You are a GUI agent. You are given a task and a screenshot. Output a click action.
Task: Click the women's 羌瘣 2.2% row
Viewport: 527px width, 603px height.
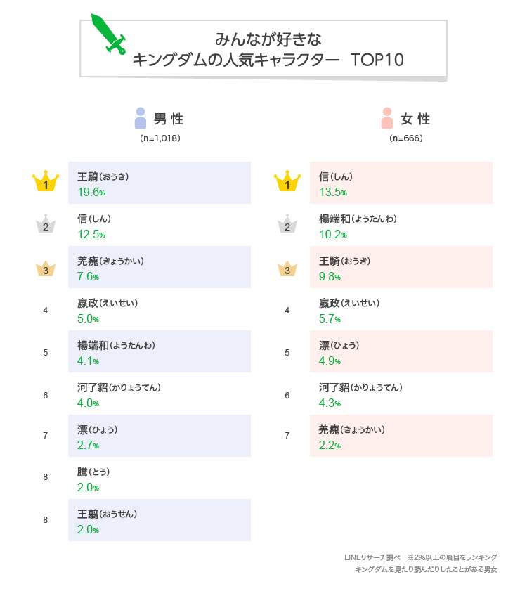401,436
